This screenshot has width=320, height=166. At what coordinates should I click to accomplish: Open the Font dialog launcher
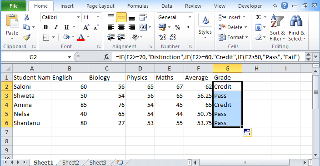(x=99, y=47)
